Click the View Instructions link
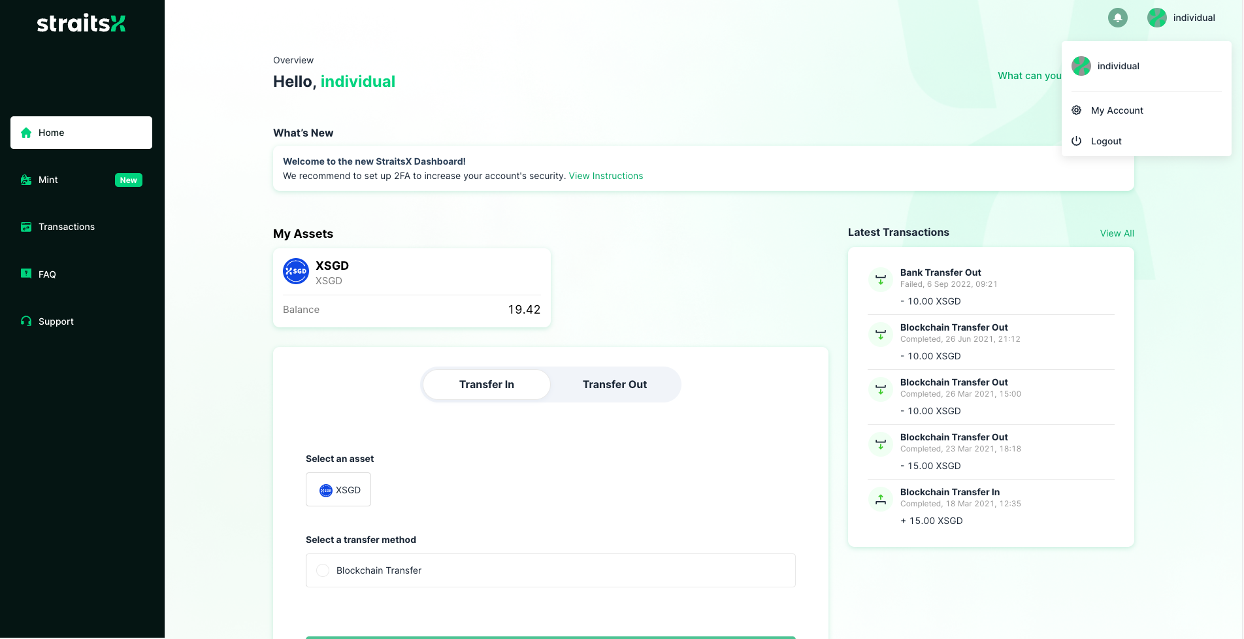This screenshot has width=1244, height=639. pos(606,176)
